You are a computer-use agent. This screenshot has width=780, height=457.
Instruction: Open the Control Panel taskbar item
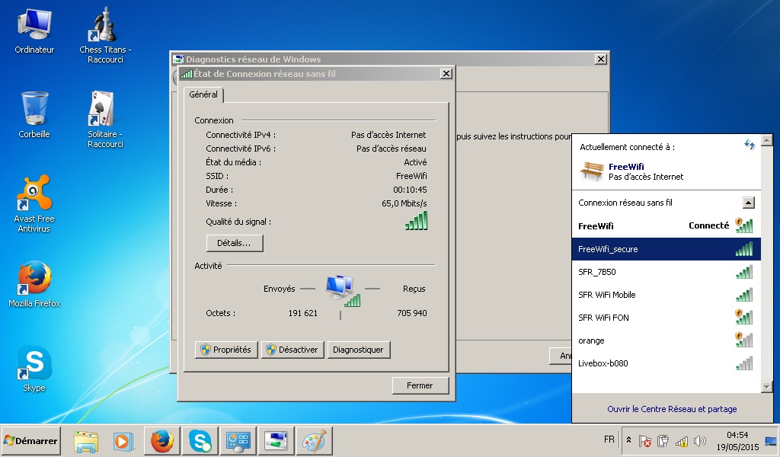pos(238,441)
